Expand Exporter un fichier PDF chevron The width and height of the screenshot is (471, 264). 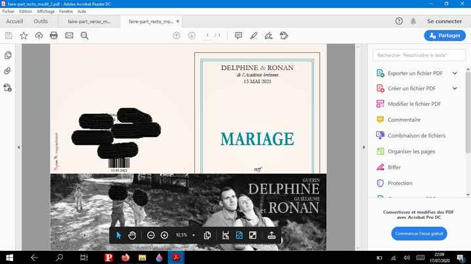tap(455, 73)
